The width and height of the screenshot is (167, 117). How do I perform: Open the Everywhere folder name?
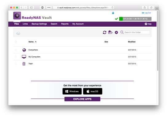click(x=33, y=50)
